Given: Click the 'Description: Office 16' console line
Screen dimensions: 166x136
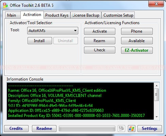Looking at the screenshot, I should click(x=55, y=96).
